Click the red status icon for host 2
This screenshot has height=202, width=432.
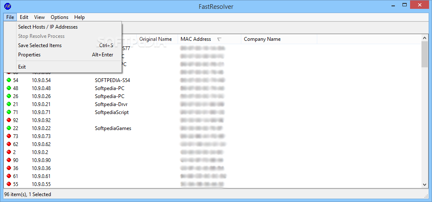9,152
